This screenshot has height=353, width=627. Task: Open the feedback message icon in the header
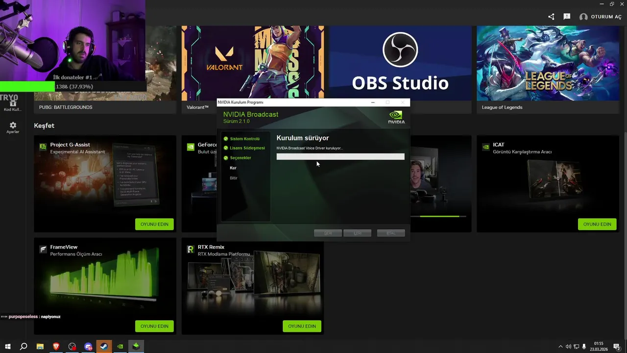click(x=567, y=17)
